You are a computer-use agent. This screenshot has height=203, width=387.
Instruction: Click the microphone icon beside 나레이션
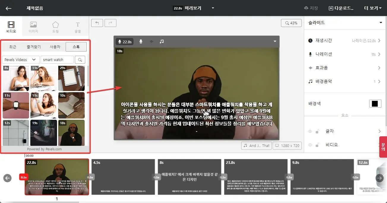(x=310, y=54)
